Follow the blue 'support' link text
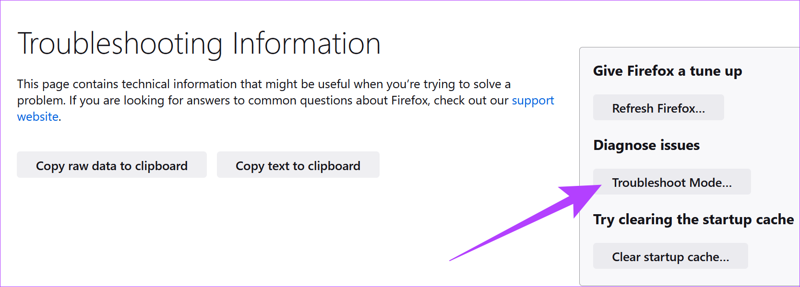The image size is (800, 287). pyautogui.click(x=533, y=101)
